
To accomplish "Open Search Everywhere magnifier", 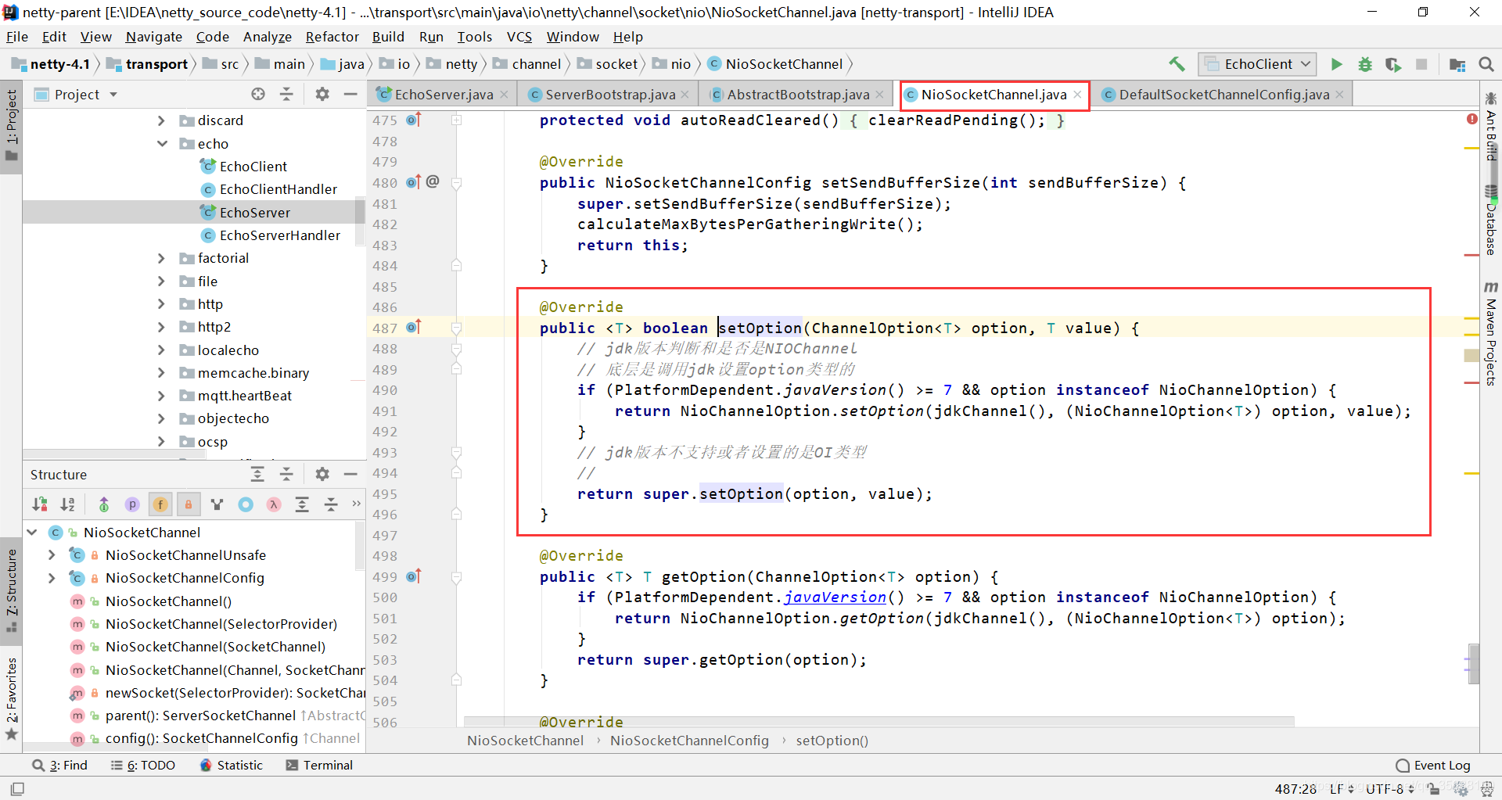I will 1486,64.
